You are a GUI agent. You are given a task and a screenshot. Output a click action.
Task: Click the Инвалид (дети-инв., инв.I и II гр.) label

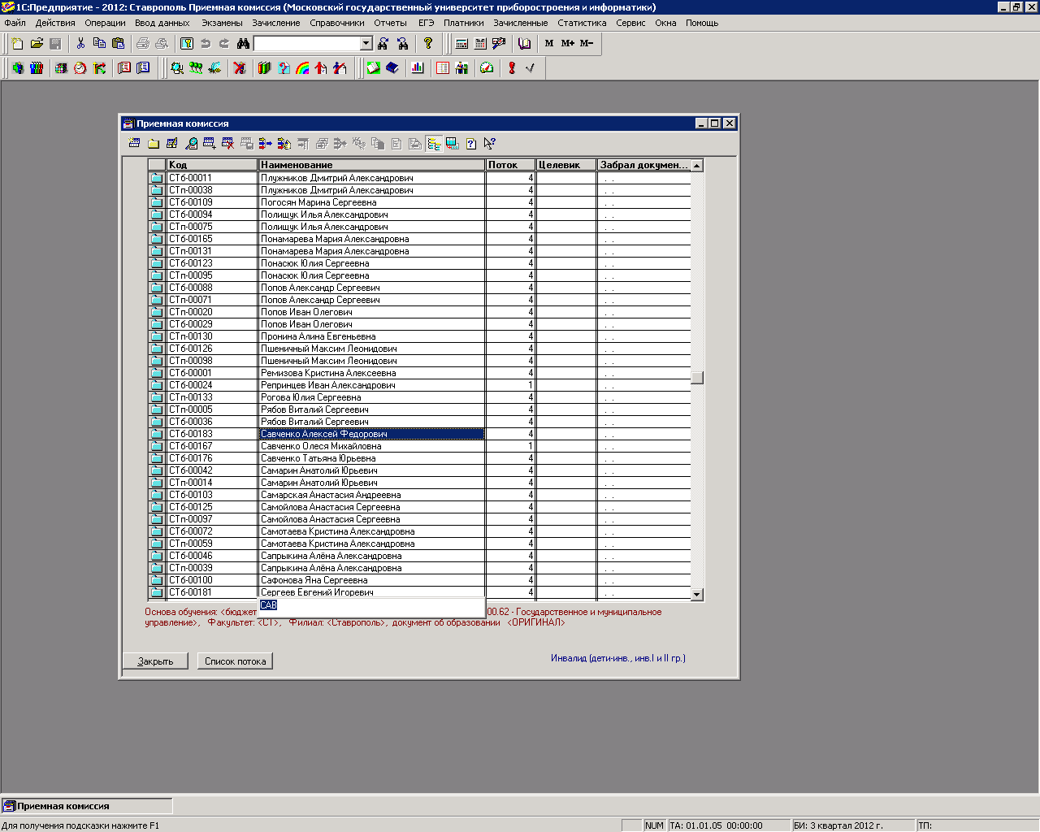pos(618,658)
